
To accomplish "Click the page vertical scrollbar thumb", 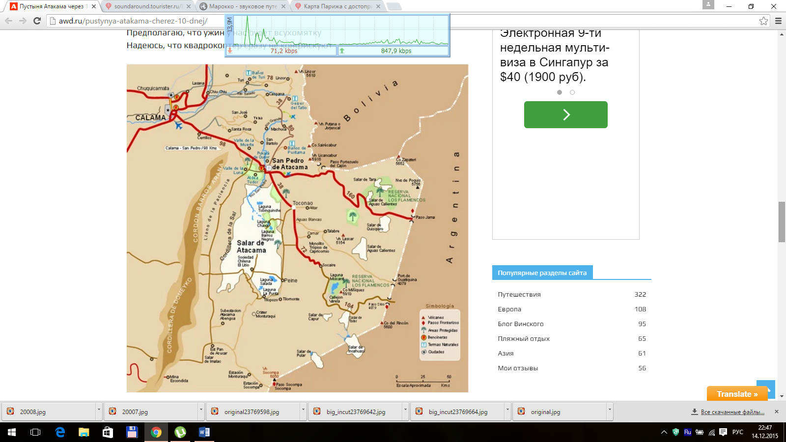I will [x=782, y=221].
